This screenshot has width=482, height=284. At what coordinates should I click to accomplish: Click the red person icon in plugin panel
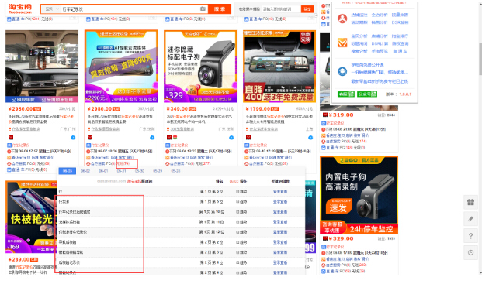click(342, 19)
